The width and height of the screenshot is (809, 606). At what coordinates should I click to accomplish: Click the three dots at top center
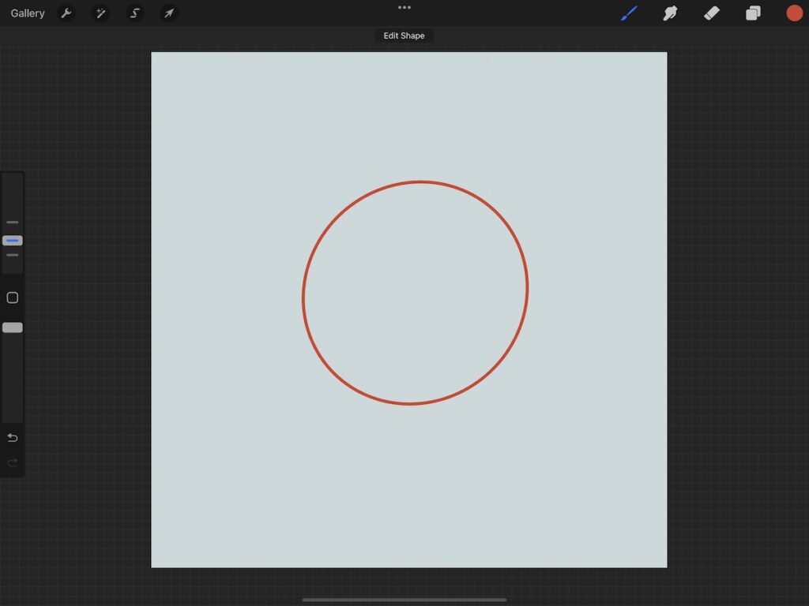point(404,8)
